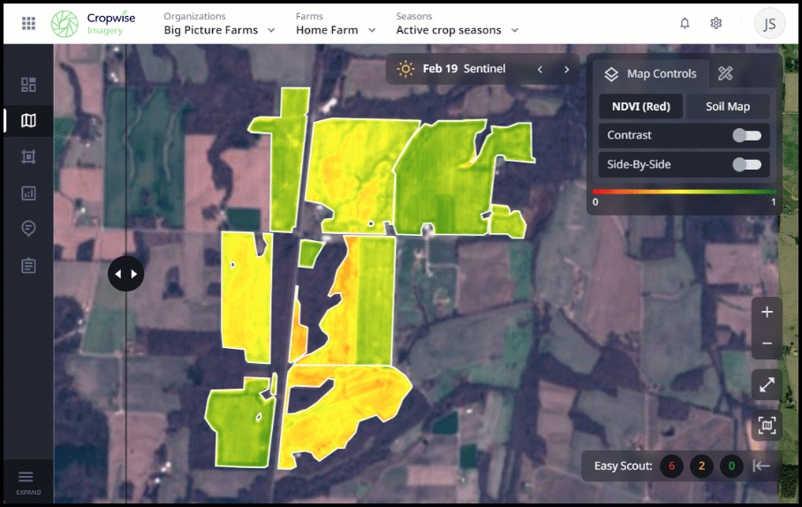Open the field boundaries sidebar icon
802x507 pixels.
point(28,156)
